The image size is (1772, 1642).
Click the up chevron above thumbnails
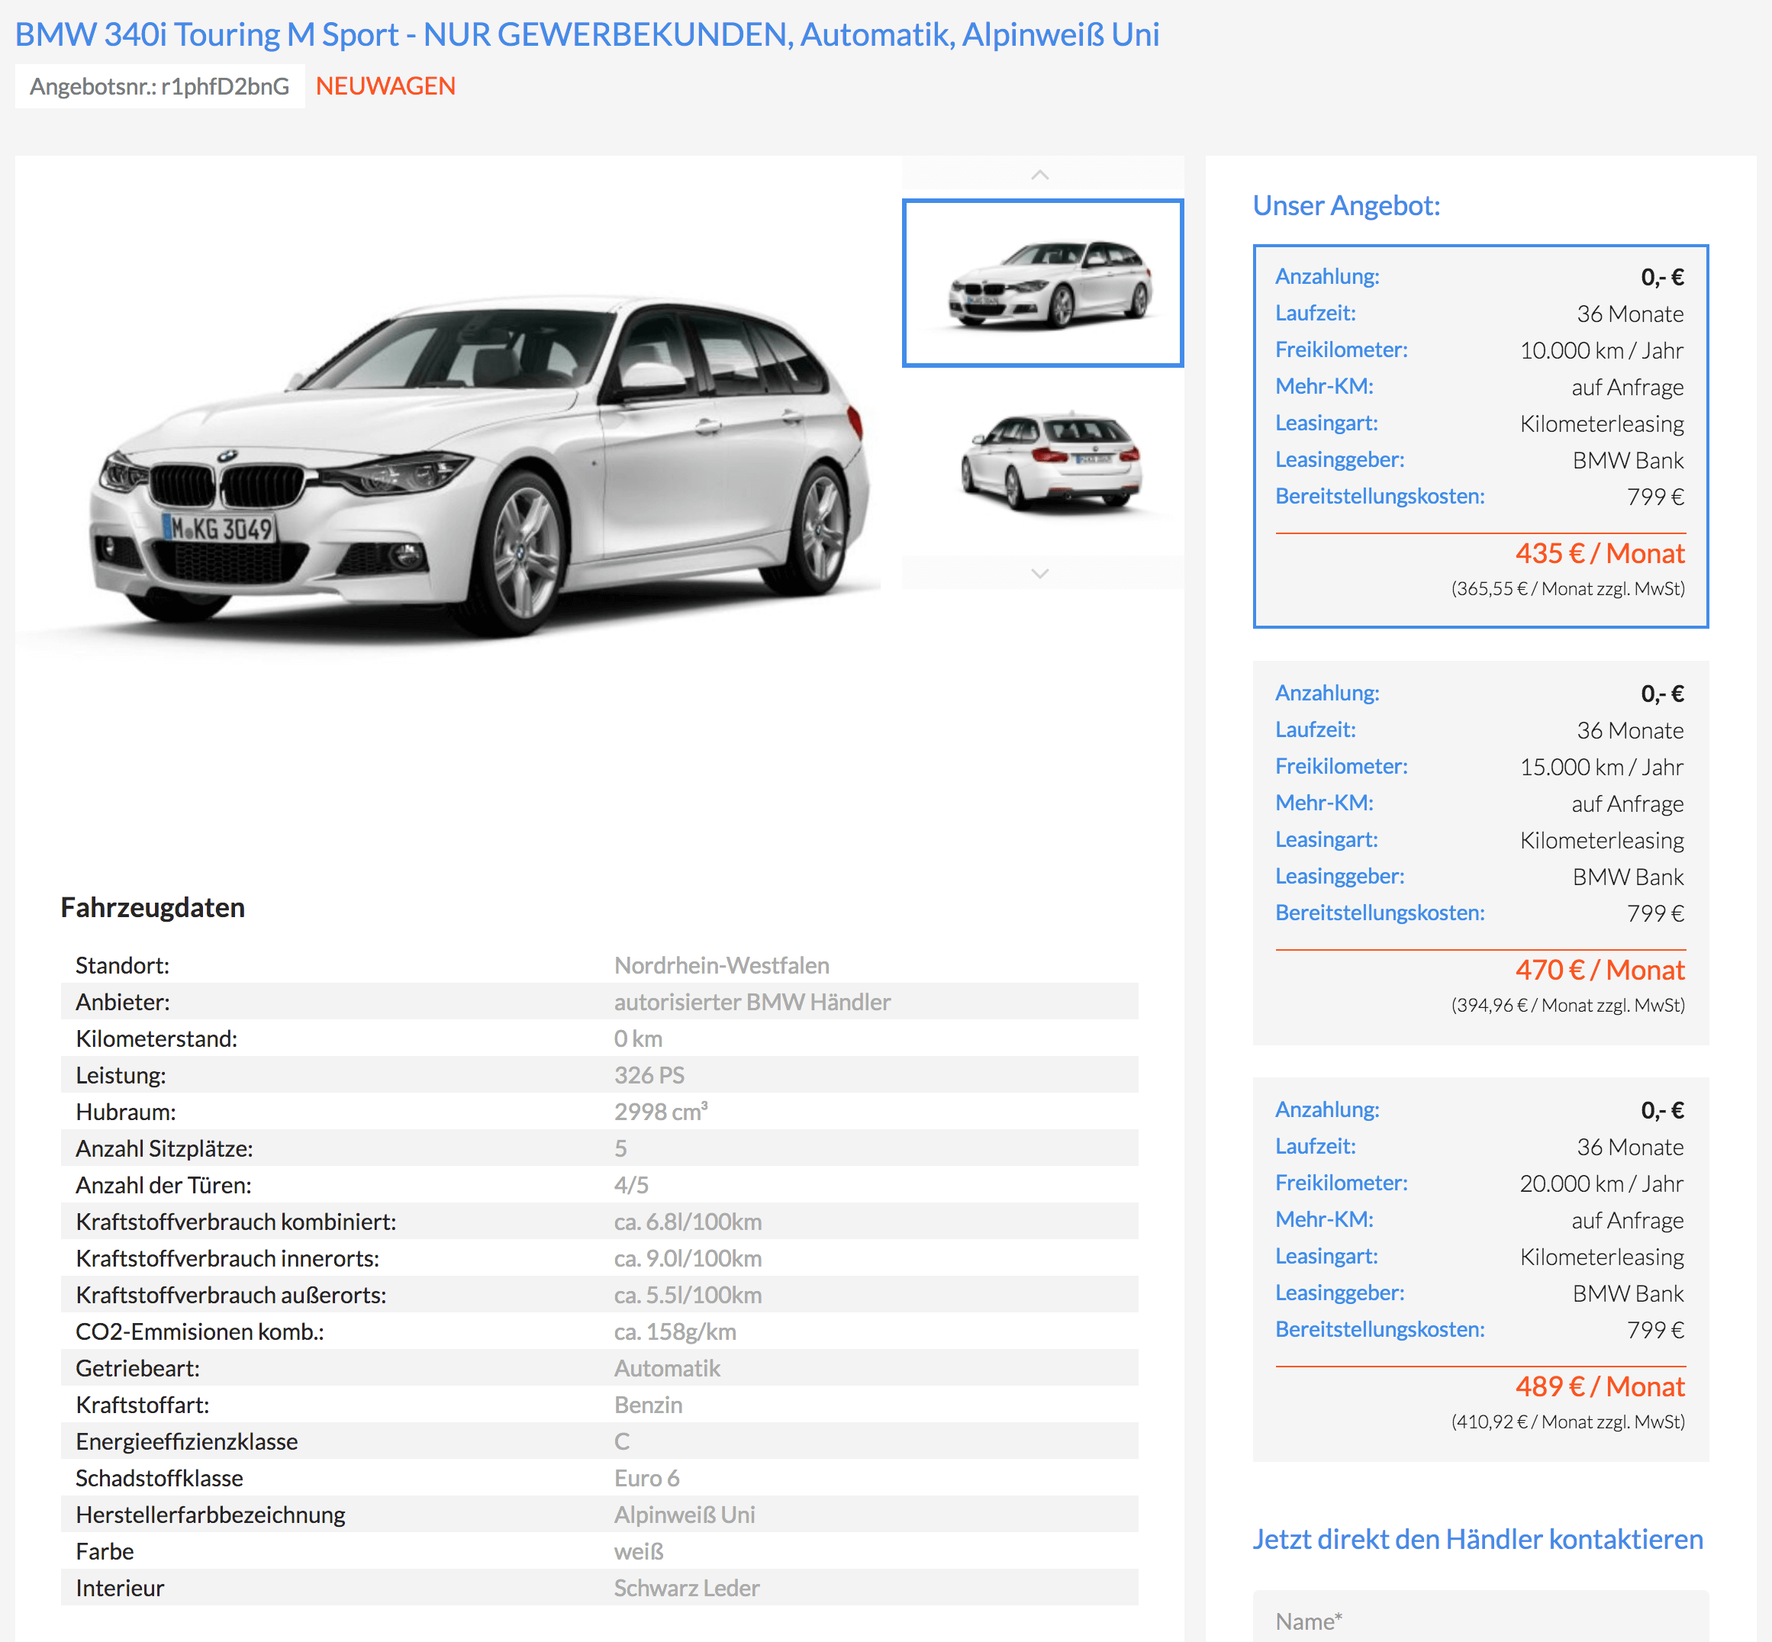point(1041,175)
